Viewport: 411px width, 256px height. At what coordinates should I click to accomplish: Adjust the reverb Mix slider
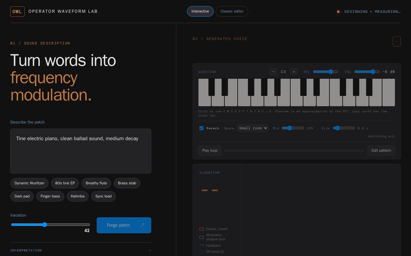[x=293, y=128]
